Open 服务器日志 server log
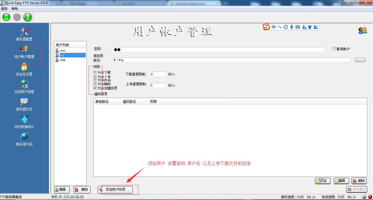Screen dimensions: 373x200 pos(24,105)
